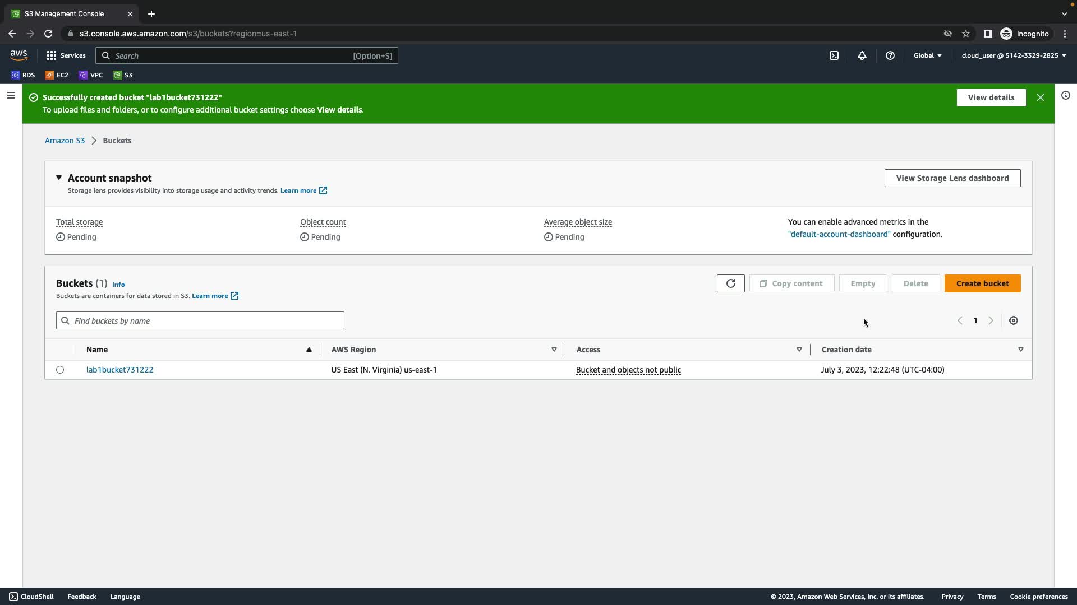This screenshot has height=605, width=1077.
Task: Click View Storage Lens dashboard button
Action: pyautogui.click(x=952, y=178)
